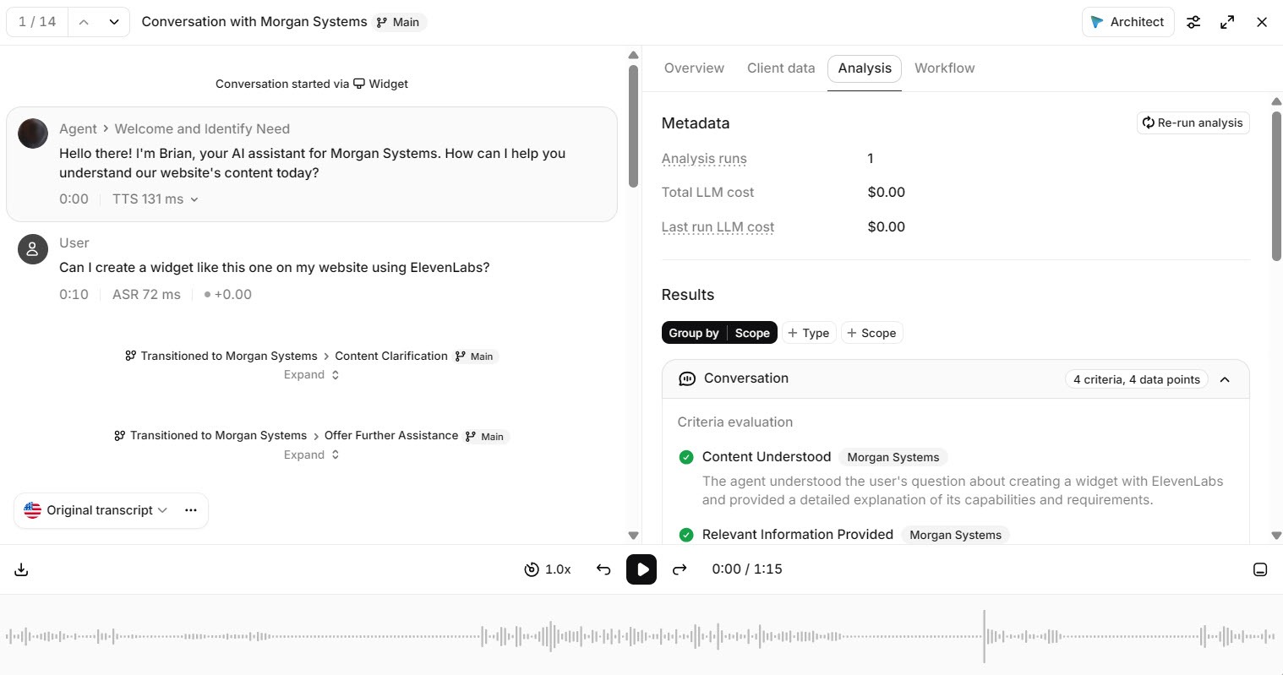This screenshot has width=1283, height=675.
Task: Add a Type filter
Action: pyautogui.click(x=809, y=333)
